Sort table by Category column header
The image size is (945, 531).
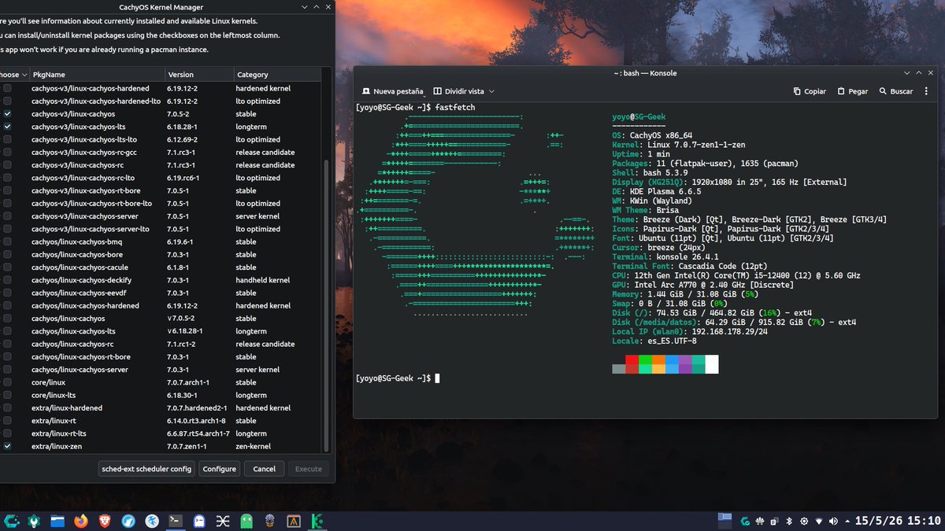coord(277,75)
